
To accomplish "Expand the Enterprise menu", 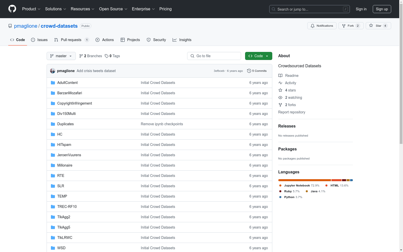I will [143, 9].
